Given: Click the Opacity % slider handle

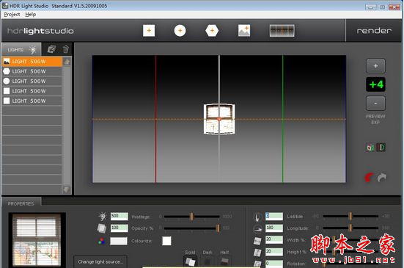Looking at the screenshot, I should click(218, 228).
